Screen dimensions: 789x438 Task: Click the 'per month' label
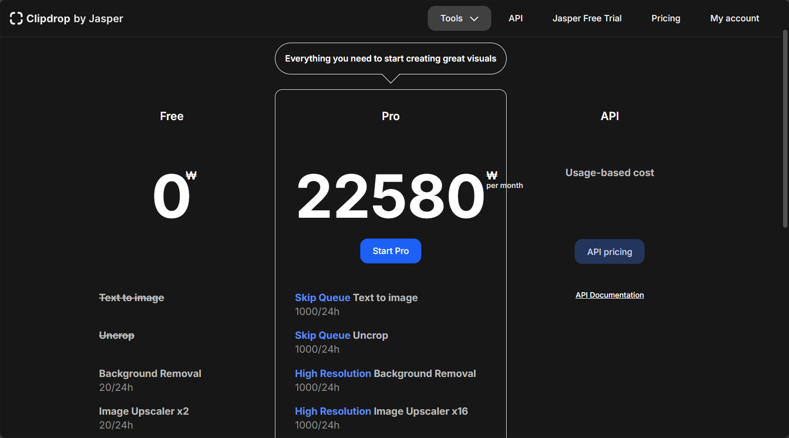(x=504, y=186)
